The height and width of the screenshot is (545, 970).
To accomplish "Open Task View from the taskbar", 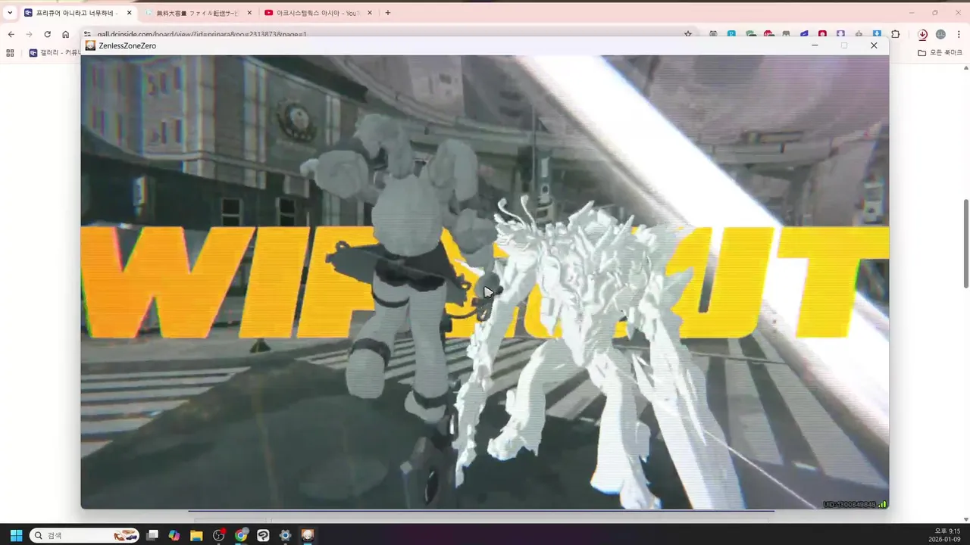I will pyautogui.click(x=152, y=535).
